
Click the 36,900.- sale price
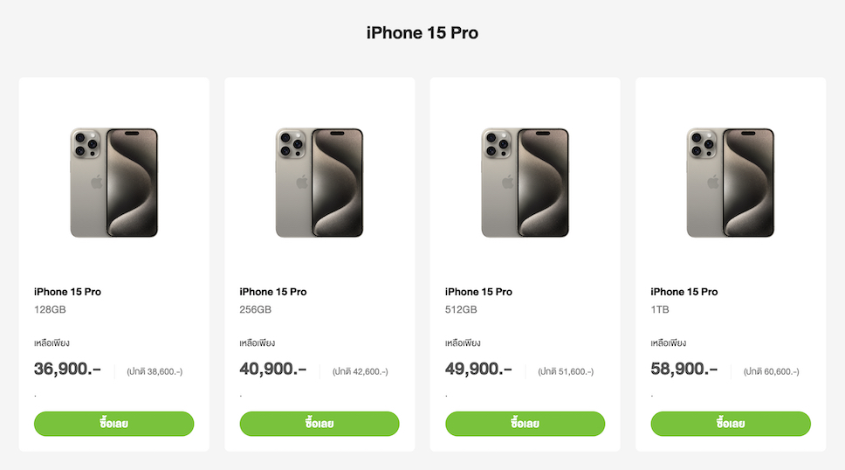[x=67, y=369]
